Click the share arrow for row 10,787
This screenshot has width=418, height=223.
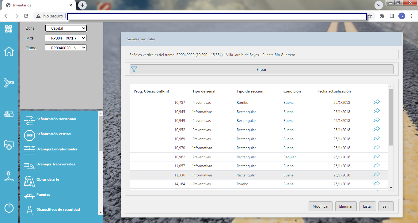tap(377, 102)
